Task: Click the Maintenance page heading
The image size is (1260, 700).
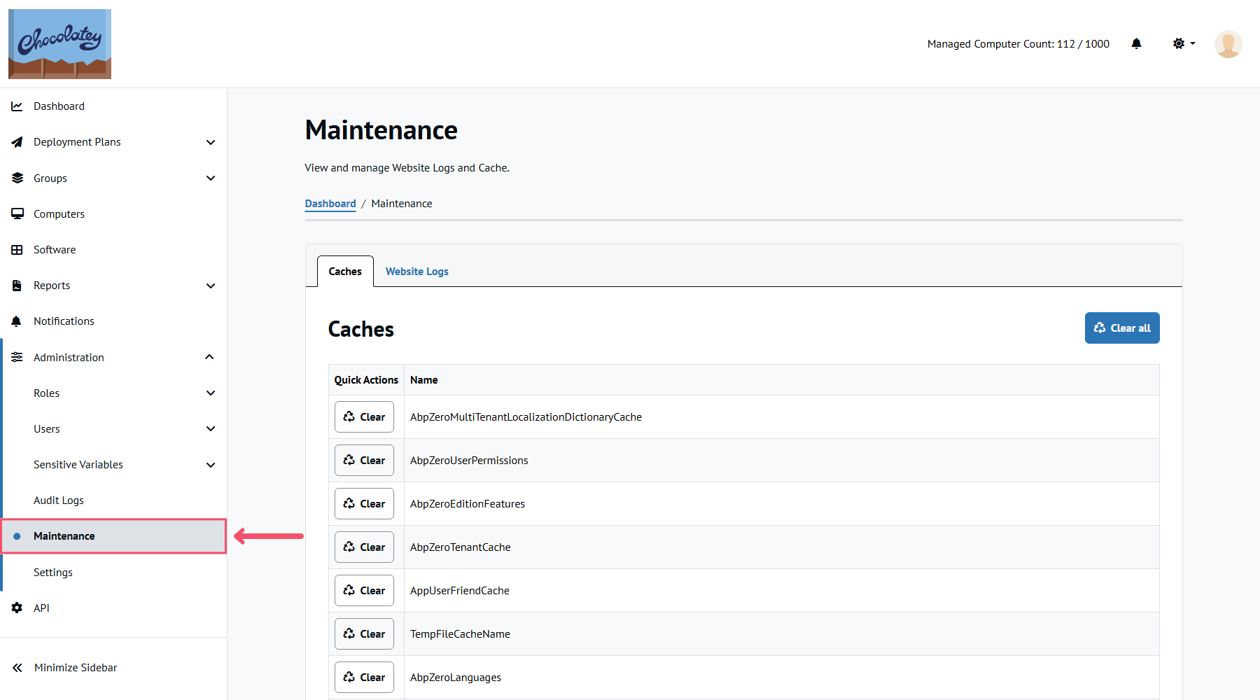Action: [381, 130]
